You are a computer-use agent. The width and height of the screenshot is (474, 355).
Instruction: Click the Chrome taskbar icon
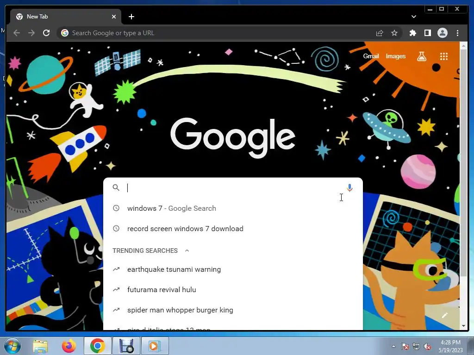click(x=97, y=346)
